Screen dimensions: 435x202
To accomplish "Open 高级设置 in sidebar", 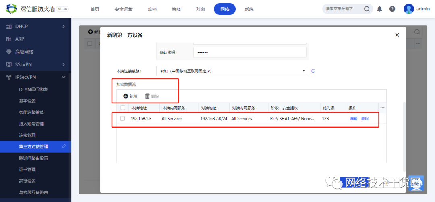I will [x=27, y=181].
